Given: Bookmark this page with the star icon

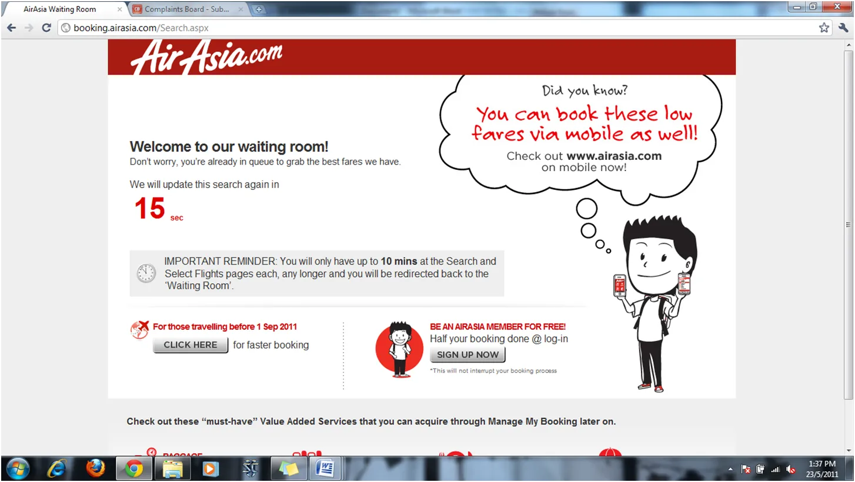Looking at the screenshot, I should 824,28.
